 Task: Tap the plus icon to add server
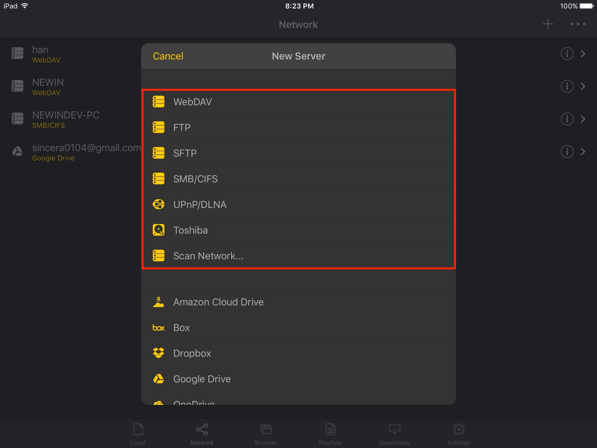point(548,24)
